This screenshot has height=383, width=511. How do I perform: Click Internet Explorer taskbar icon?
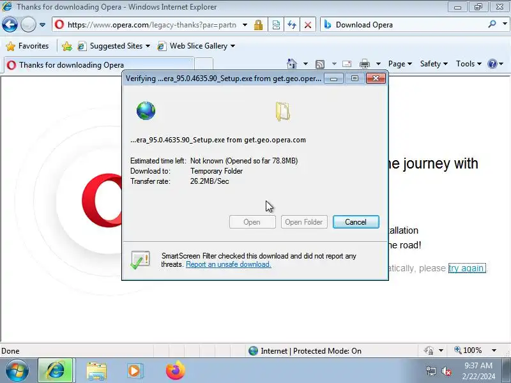click(56, 371)
